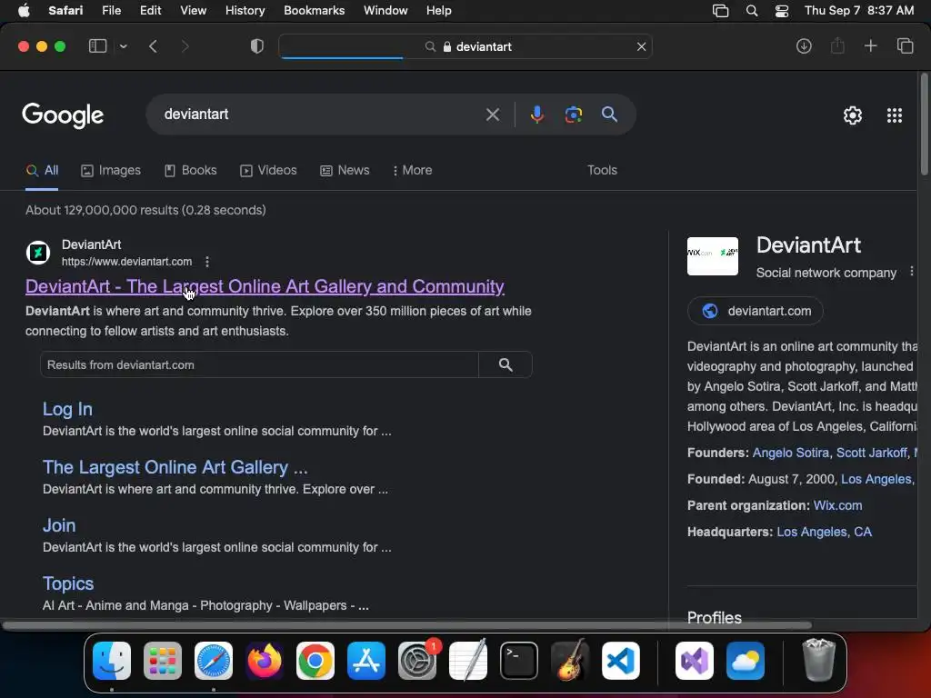Click the Results from deviantart.com search field
Image resolution: width=931 pixels, height=698 pixels.
pos(259,364)
